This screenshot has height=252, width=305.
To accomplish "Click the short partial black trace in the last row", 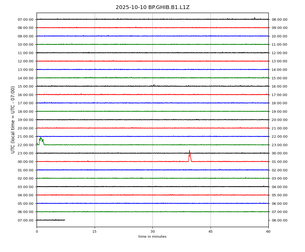I will point(50,220).
